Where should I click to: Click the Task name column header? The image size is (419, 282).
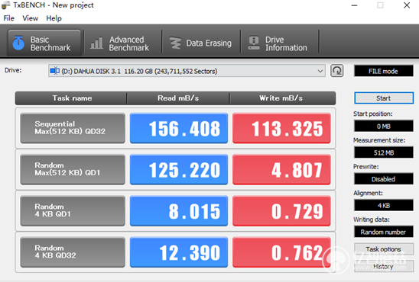[71, 98]
